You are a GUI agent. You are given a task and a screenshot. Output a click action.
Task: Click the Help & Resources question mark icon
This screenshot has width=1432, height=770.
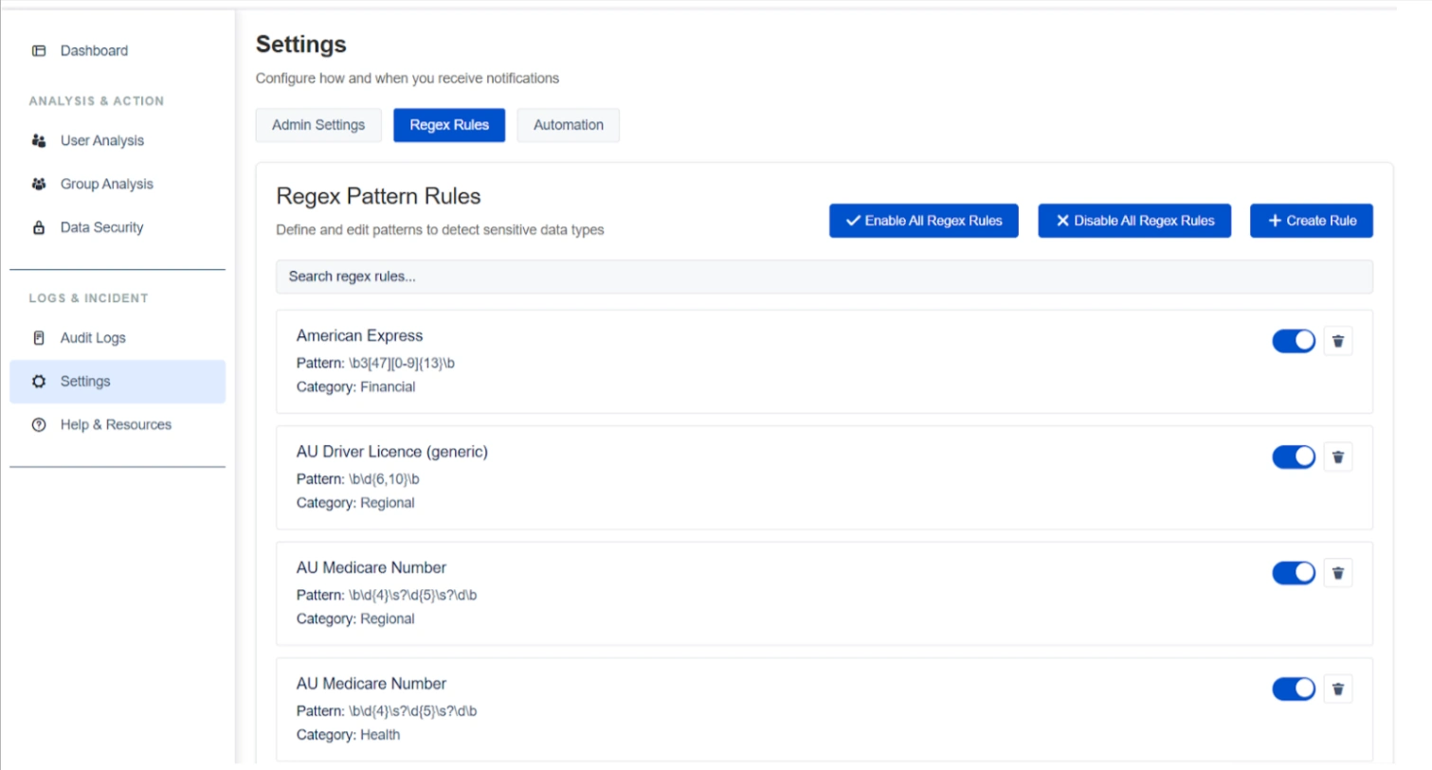pos(39,425)
